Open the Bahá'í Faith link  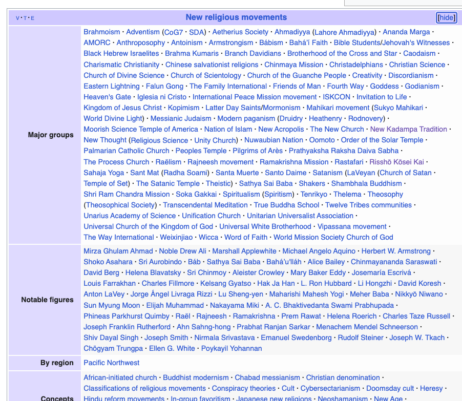(x=308, y=43)
